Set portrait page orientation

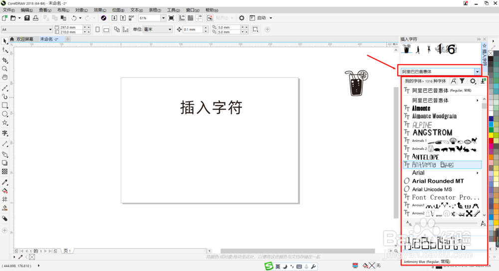[x=97, y=29]
